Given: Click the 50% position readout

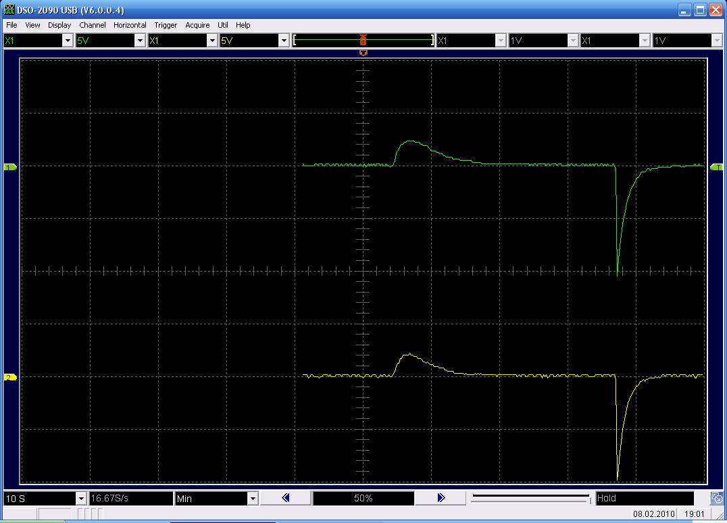Looking at the screenshot, I should point(363,499).
